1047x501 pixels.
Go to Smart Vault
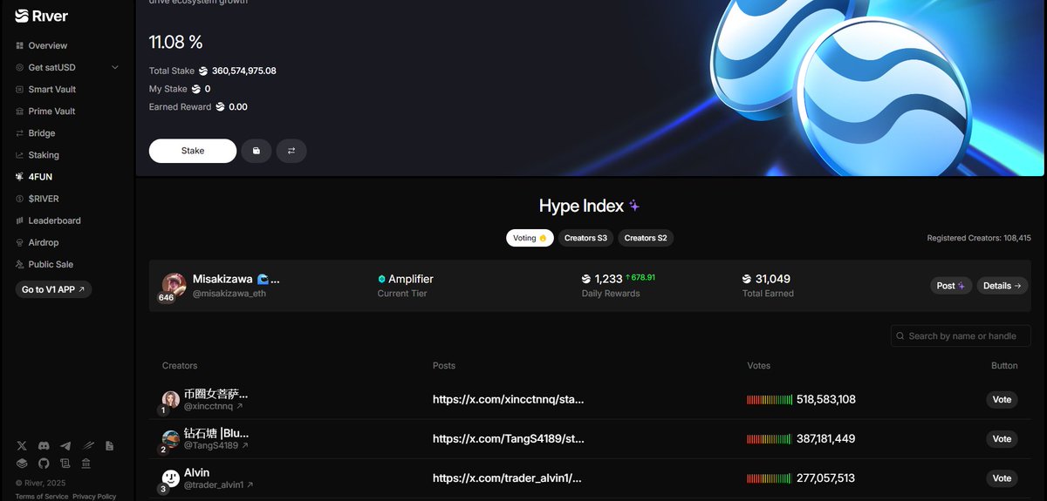tap(51, 89)
